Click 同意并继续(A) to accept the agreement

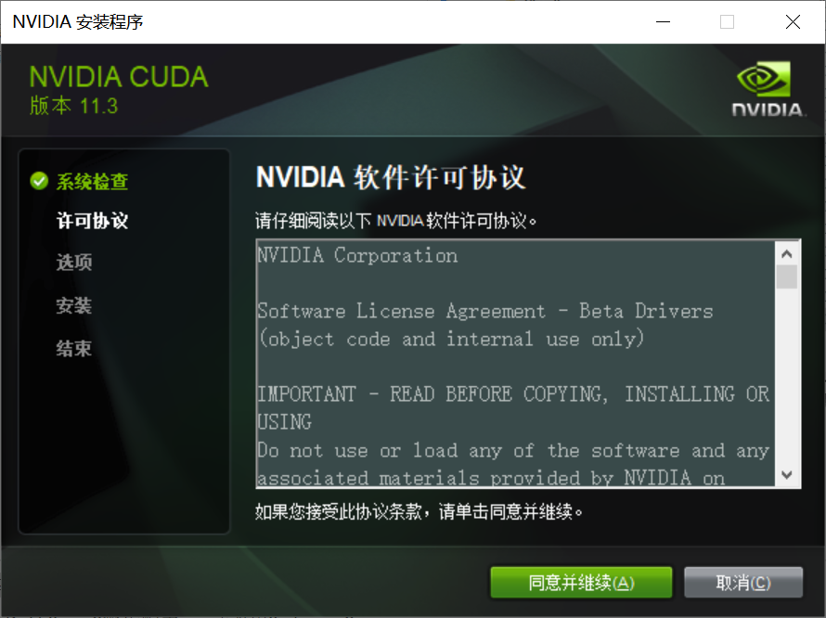581,582
